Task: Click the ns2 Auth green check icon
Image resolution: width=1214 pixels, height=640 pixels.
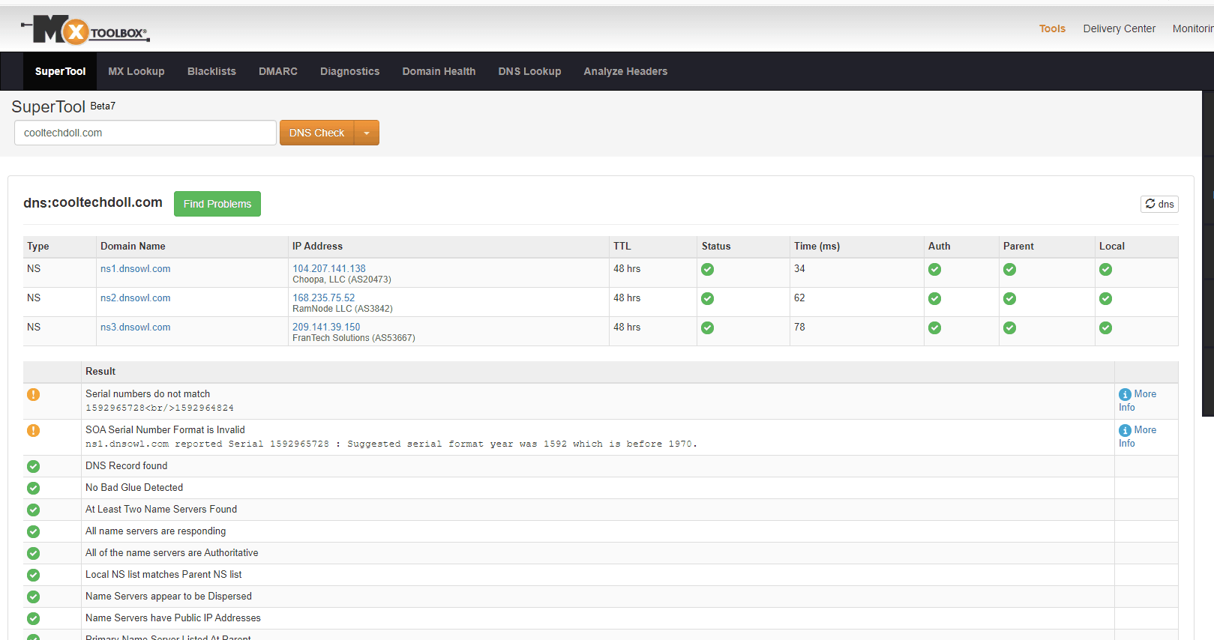Action: [934, 298]
